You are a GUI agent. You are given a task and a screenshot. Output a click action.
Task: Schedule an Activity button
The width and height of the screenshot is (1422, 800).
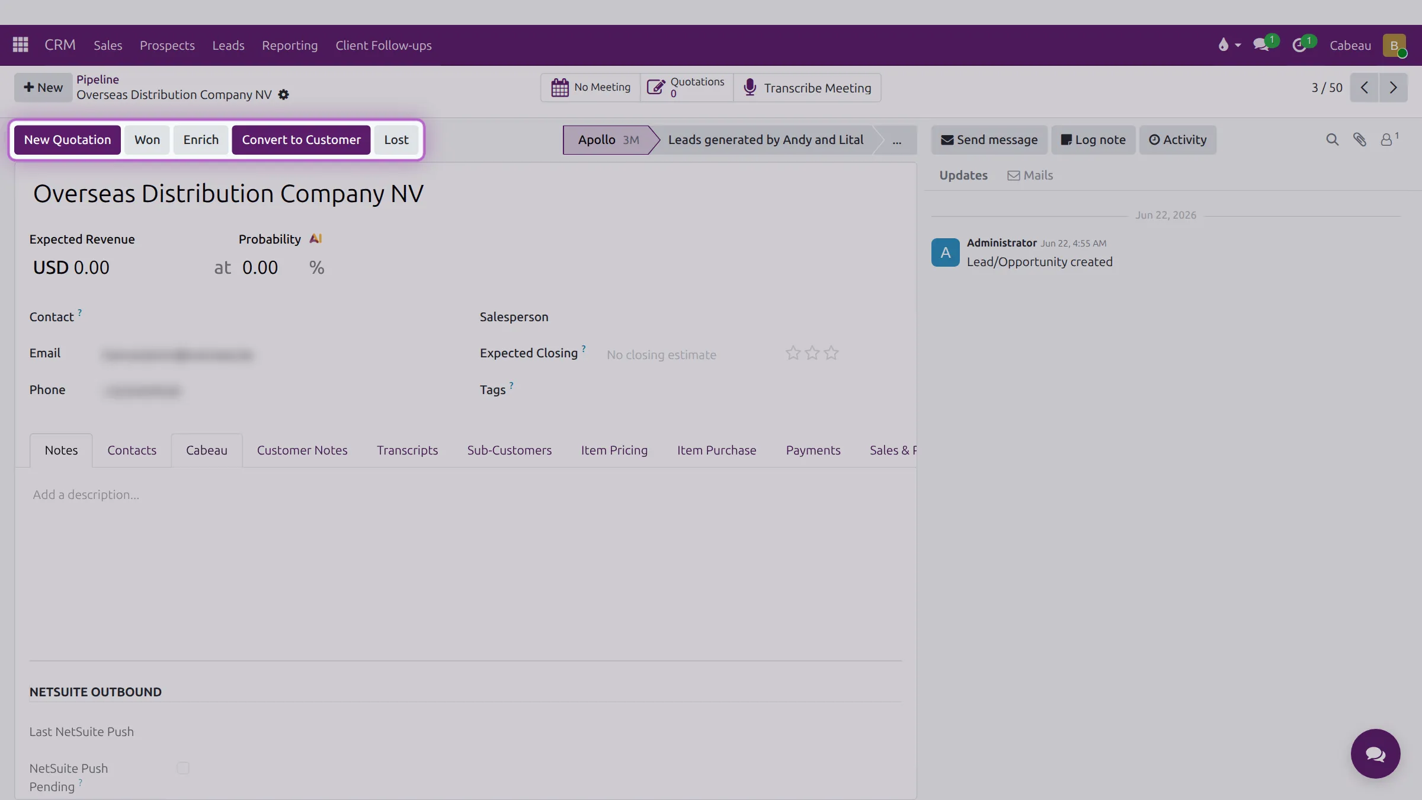(1177, 140)
